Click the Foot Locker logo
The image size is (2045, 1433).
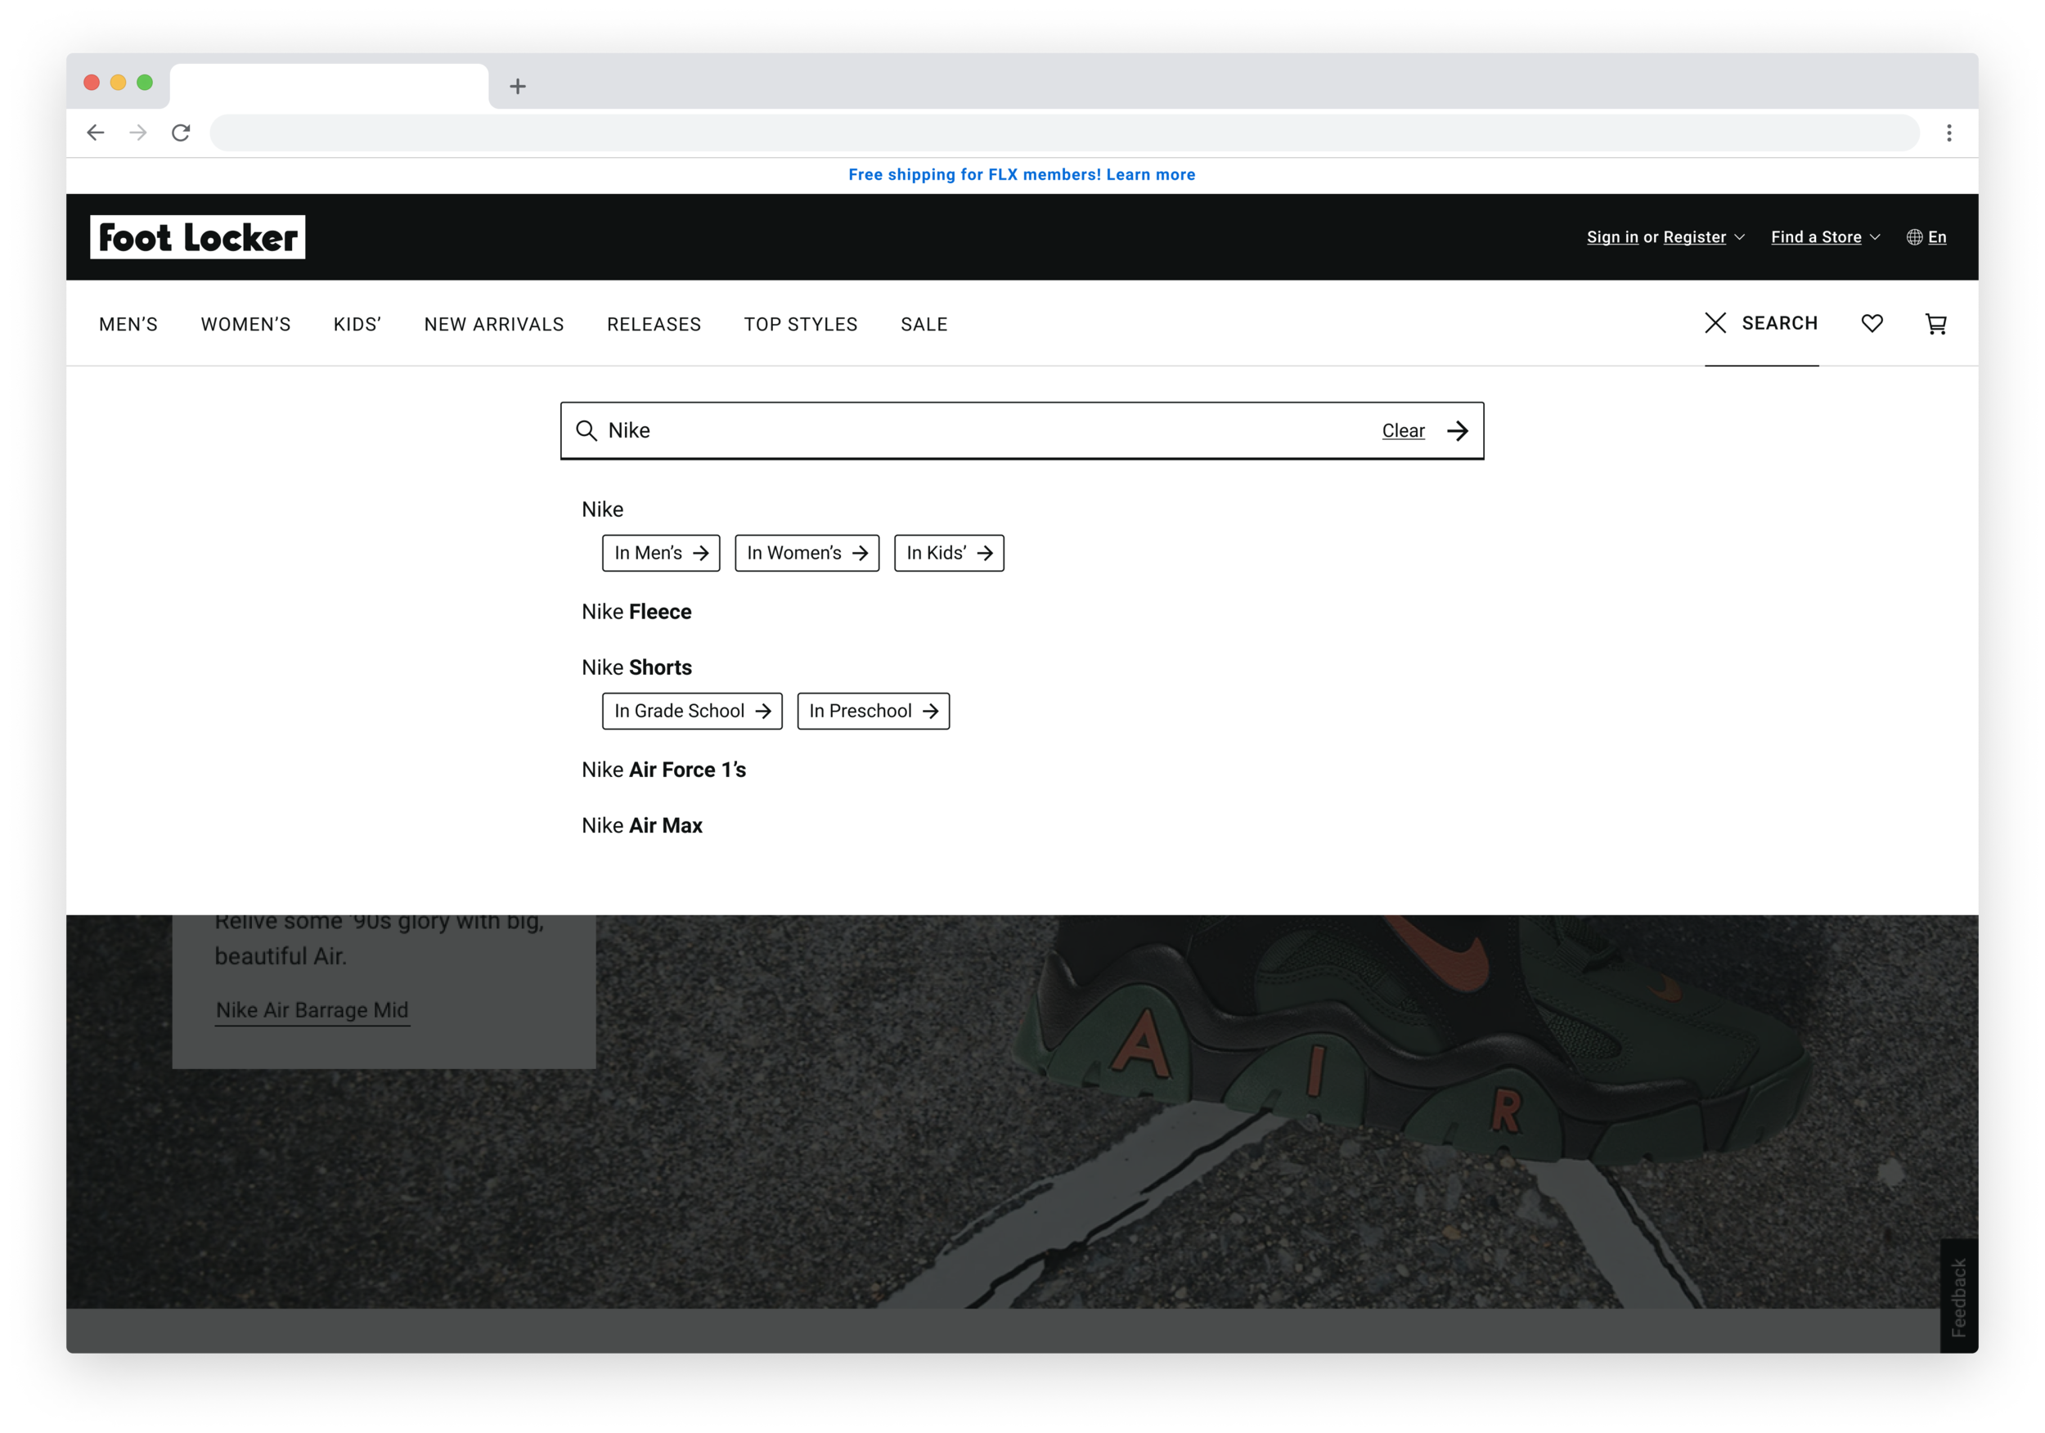[198, 237]
